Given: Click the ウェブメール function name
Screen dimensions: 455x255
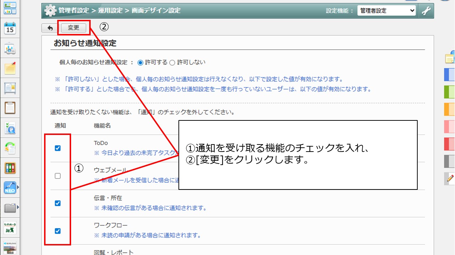Looking at the screenshot, I should pos(110,170).
